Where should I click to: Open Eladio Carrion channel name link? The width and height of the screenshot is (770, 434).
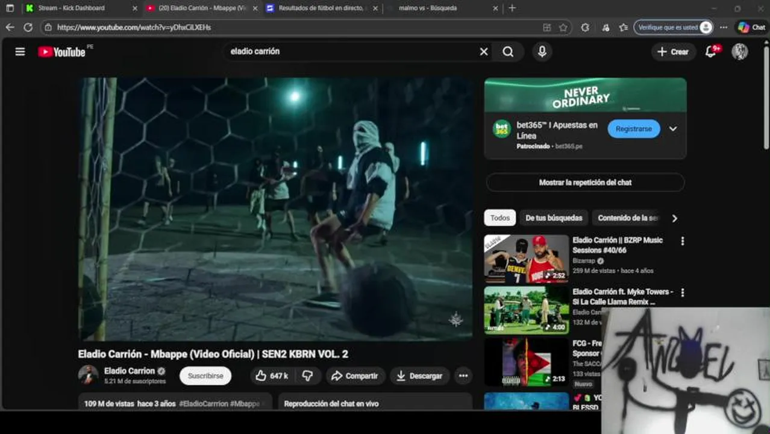click(130, 371)
